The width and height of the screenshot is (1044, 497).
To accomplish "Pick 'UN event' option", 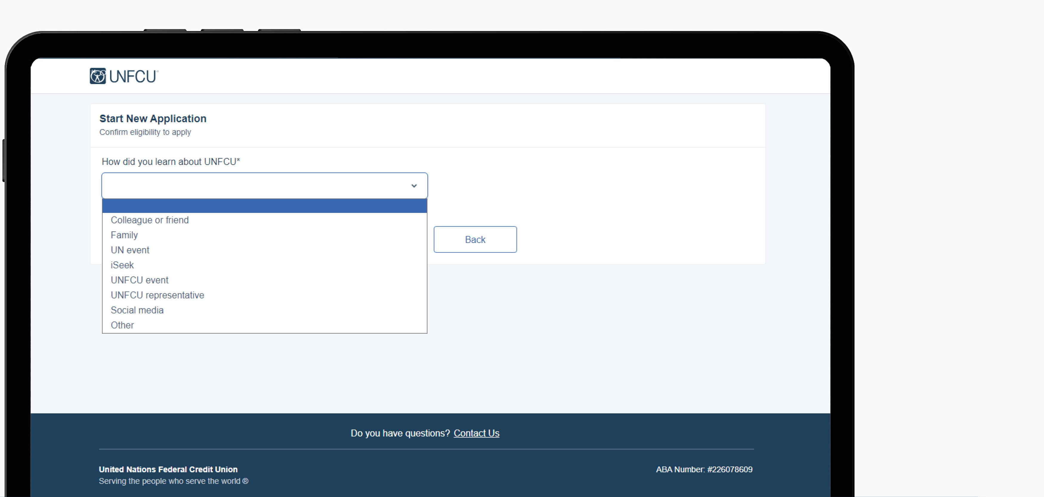I will (x=264, y=250).
